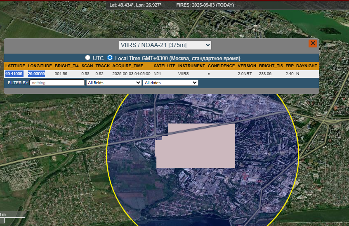
Task: Click instrument value VIIRS
Action: tap(184, 74)
